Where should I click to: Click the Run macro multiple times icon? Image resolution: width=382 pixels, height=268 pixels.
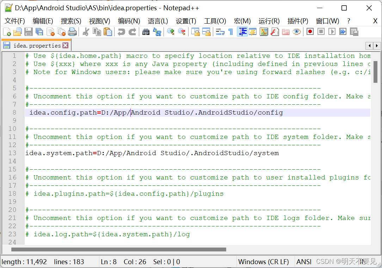point(343,32)
